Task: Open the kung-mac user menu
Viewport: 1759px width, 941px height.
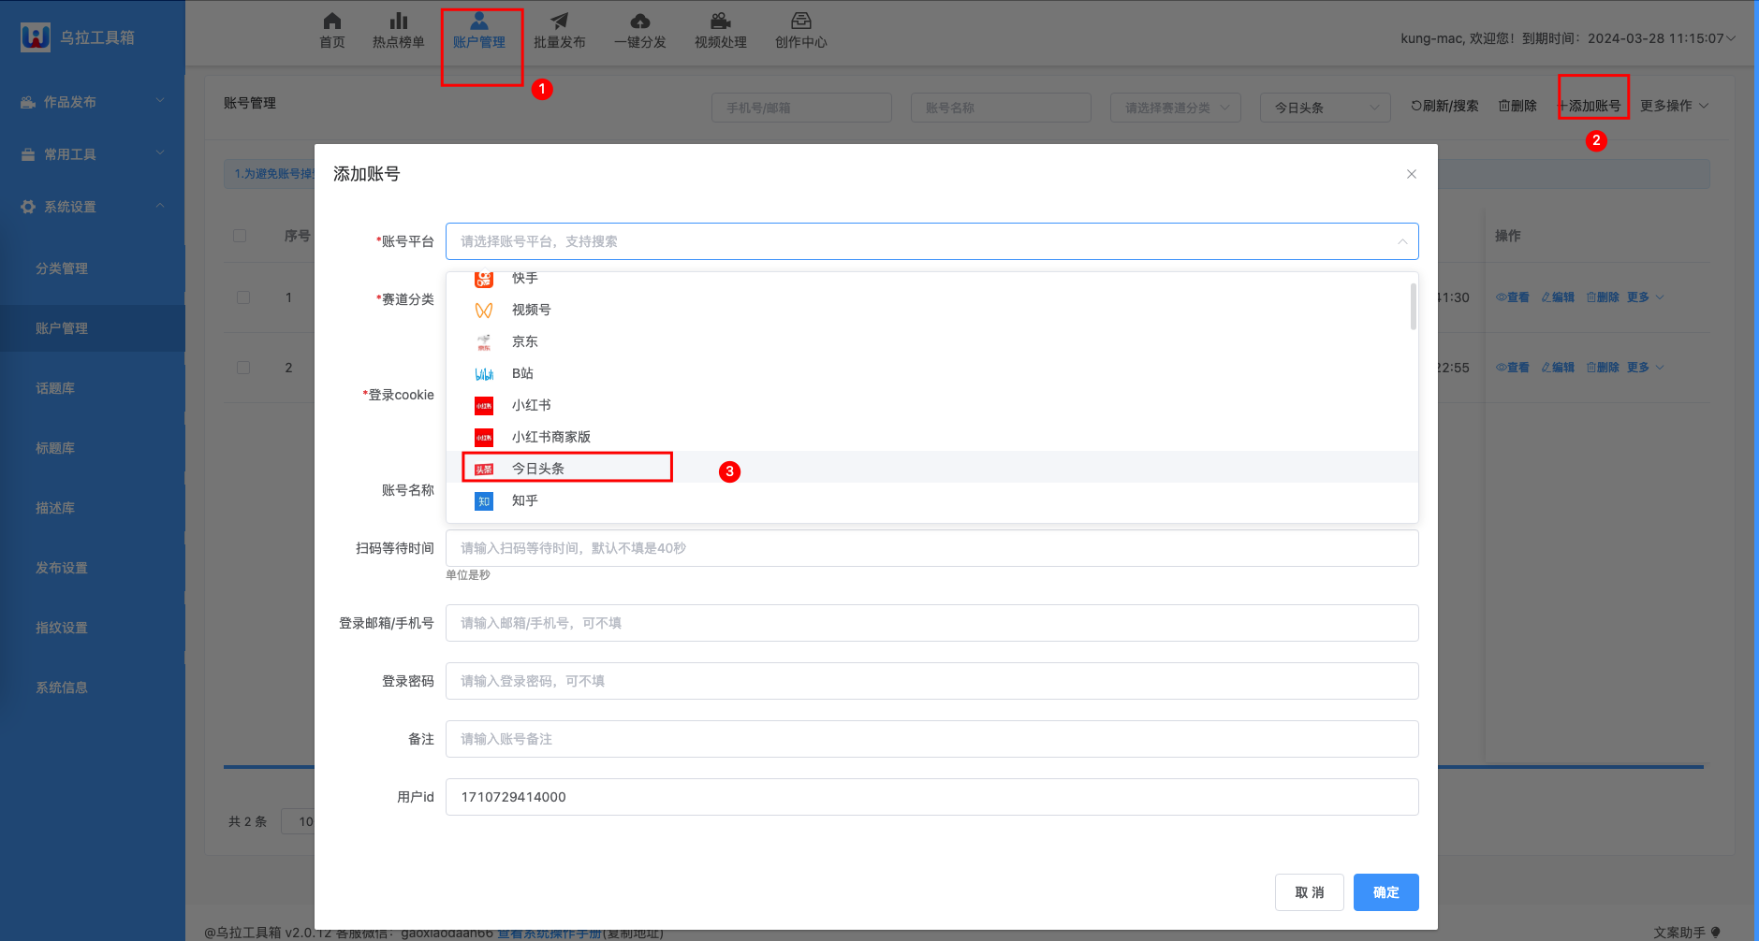Action: pos(1568,38)
